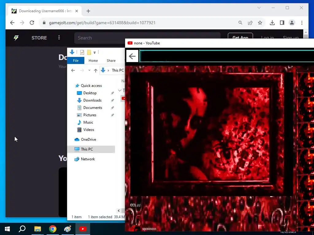Viewport: 314px width, 235px height.
Task: Open Windows taskbar search
Action: coord(22,229)
